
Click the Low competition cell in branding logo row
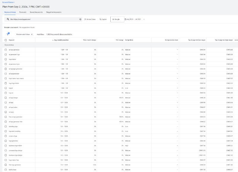(x=127, y=126)
